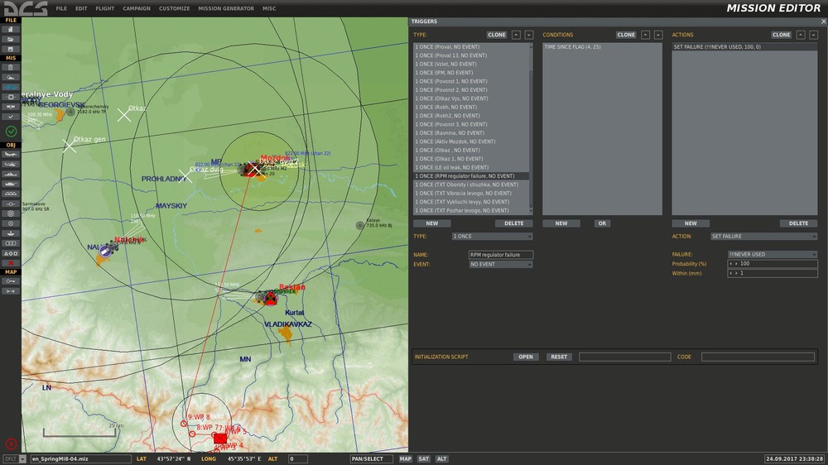Screen dimensions: 828x465
Task: Clone the selected action
Action: coord(781,35)
